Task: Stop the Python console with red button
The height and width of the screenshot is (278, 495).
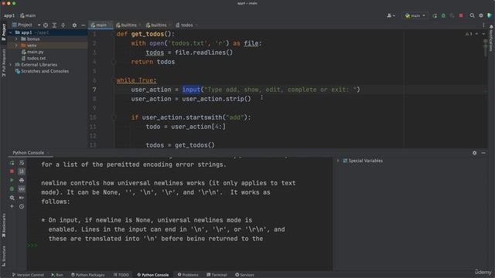Action: point(12,171)
